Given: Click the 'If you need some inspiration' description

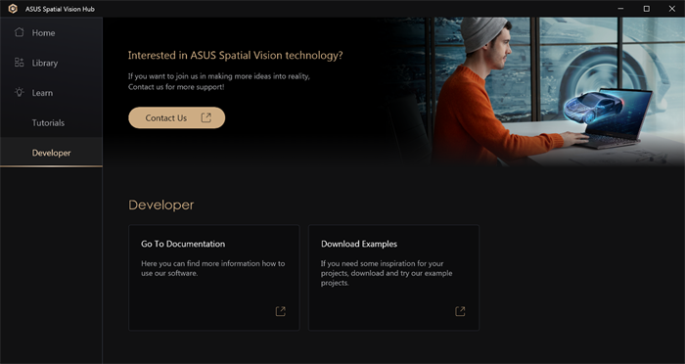Looking at the screenshot, I should click(x=387, y=273).
